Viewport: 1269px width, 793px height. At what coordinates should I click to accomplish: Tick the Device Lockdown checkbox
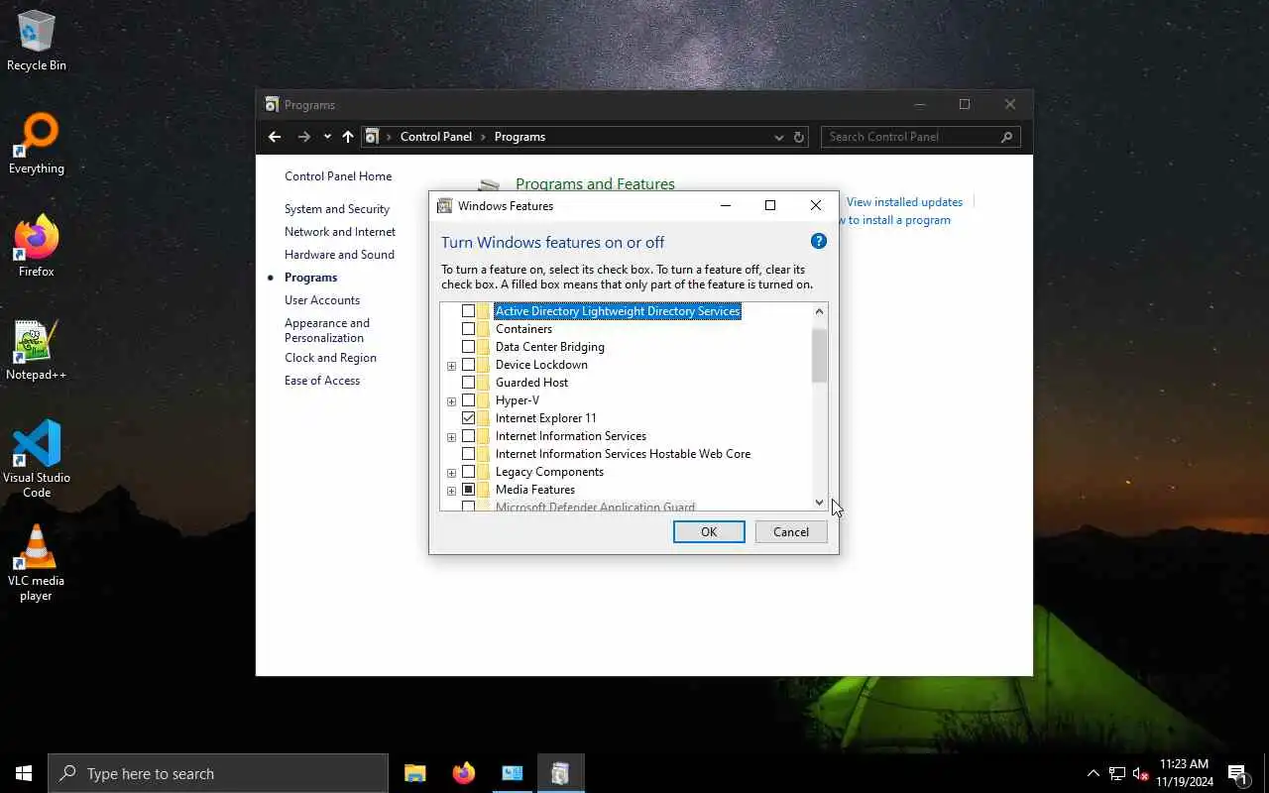pyautogui.click(x=468, y=365)
